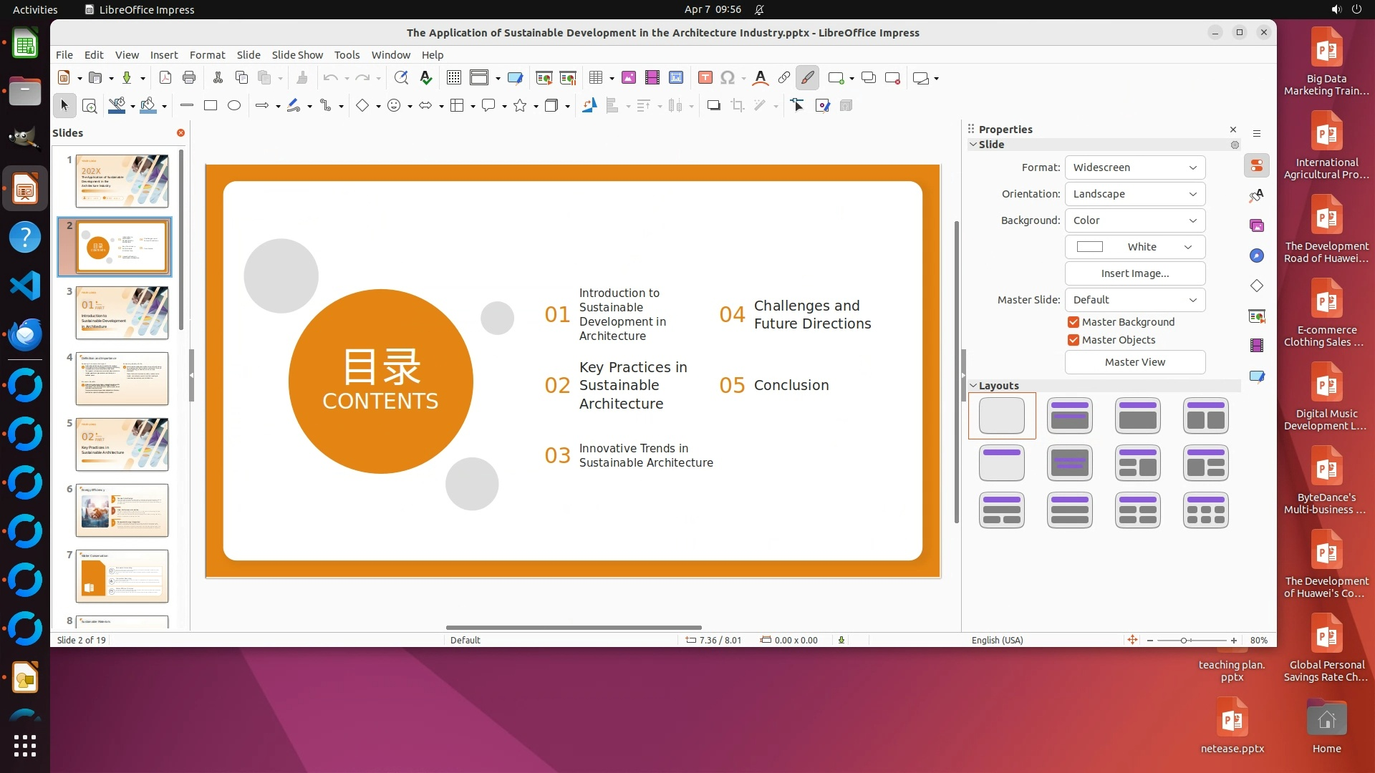Open the Orientation dropdown showing Landscape
1375x773 pixels.
(1134, 194)
